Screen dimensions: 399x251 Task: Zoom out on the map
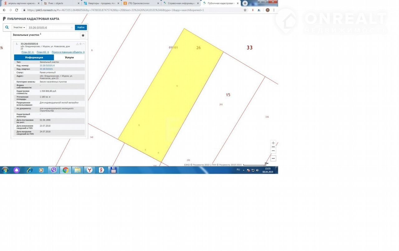[273, 151]
